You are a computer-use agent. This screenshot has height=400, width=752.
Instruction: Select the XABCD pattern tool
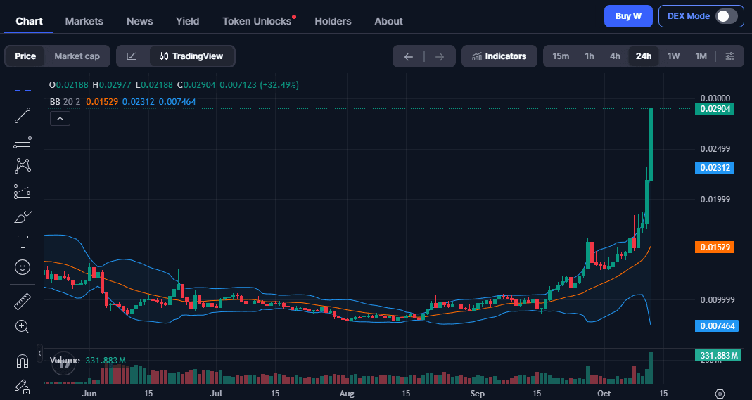point(23,166)
